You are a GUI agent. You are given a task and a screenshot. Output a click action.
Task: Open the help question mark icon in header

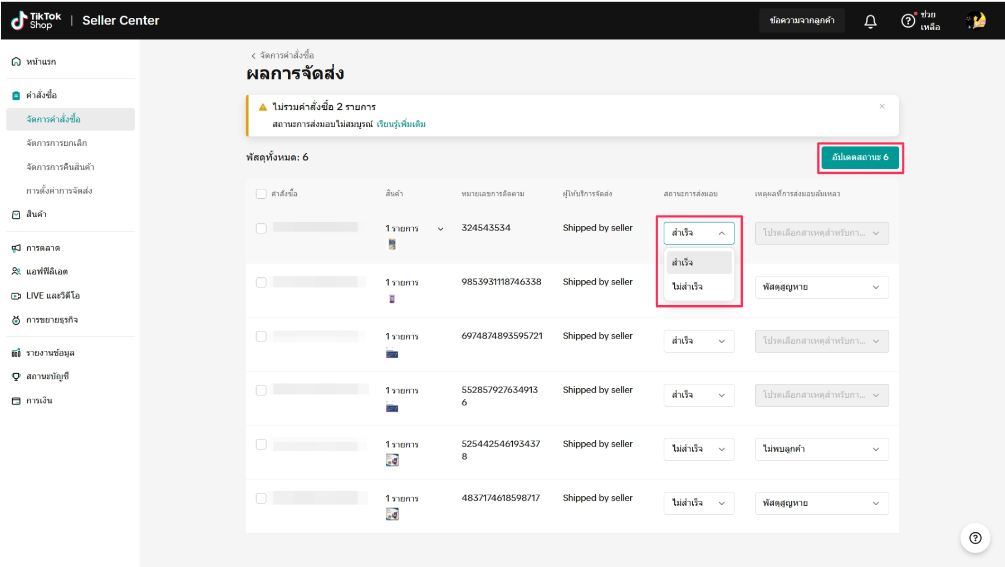(x=908, y=21)
